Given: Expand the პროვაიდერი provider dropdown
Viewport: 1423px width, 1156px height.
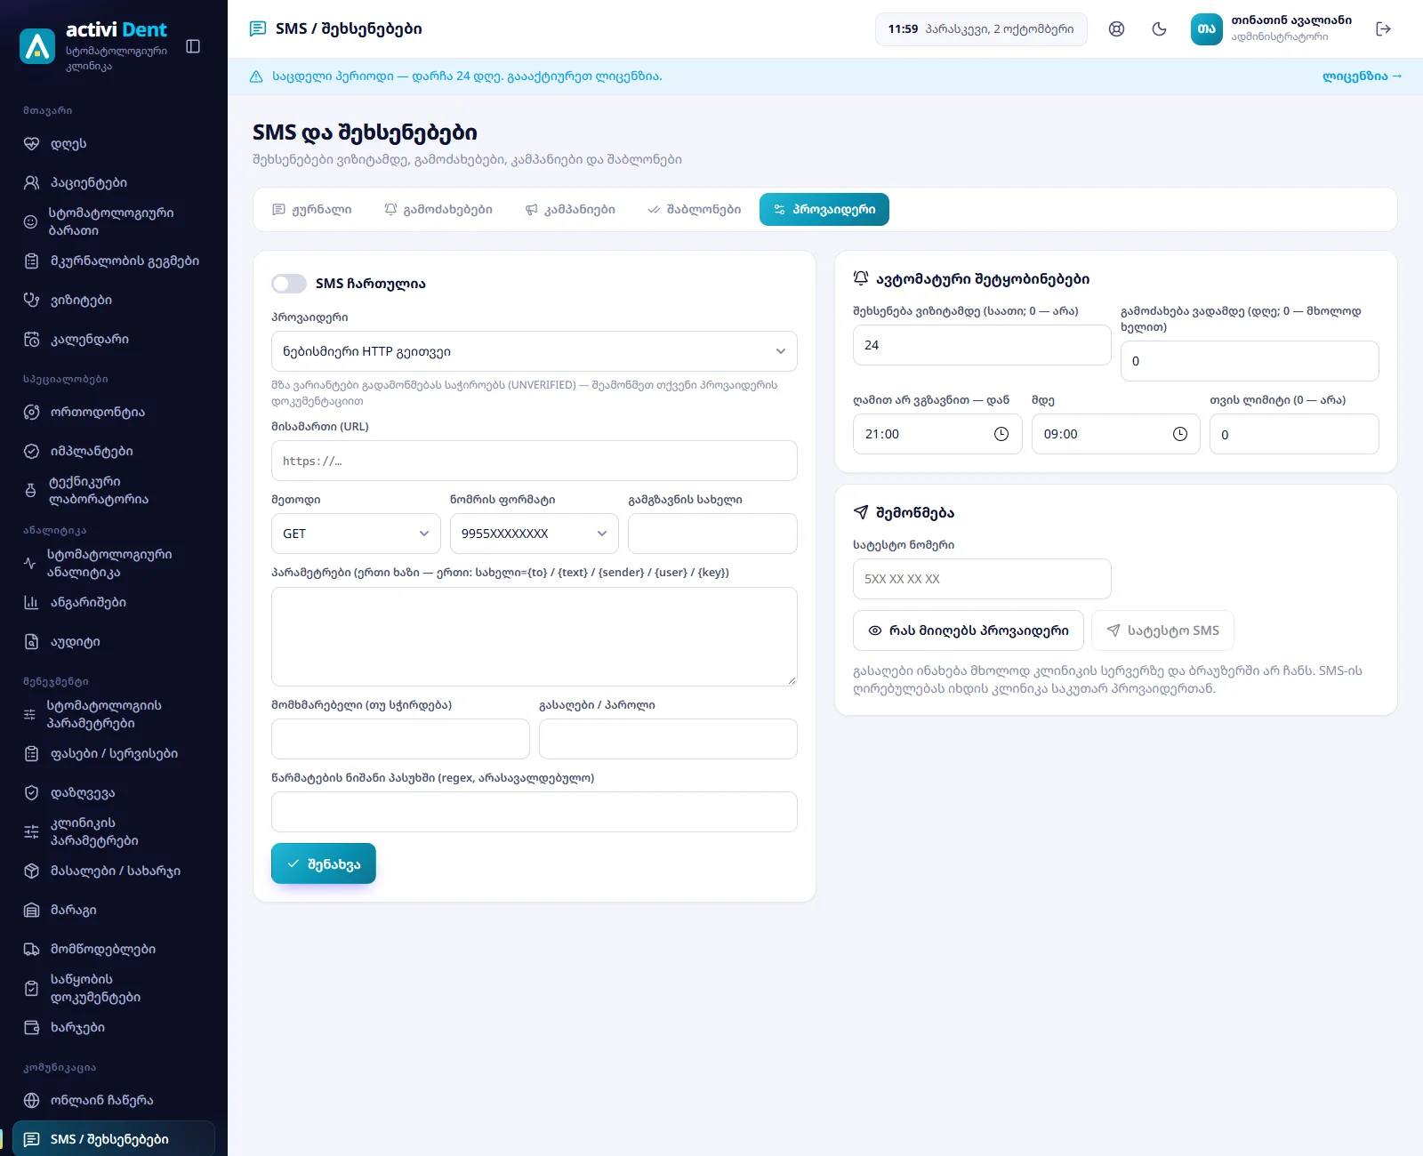Looking at the screenshot, I should [535, 351].
